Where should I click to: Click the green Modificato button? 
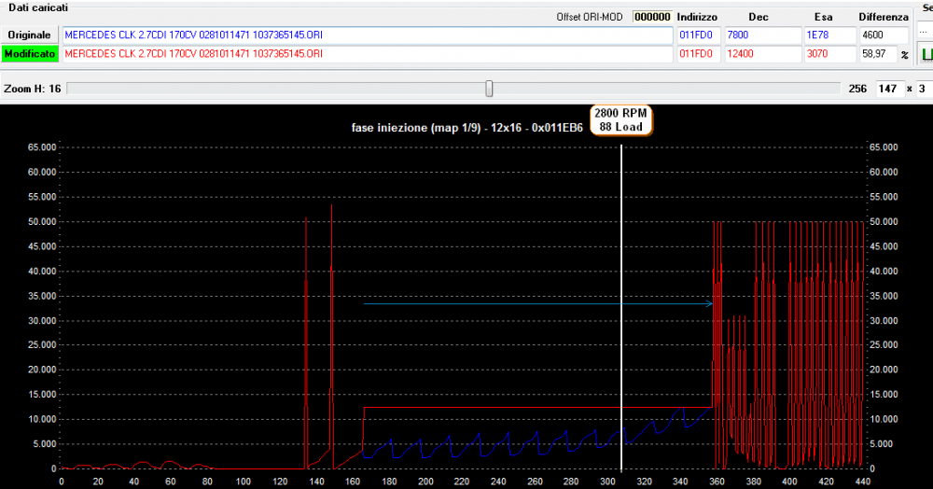click(x=29, y=54)
